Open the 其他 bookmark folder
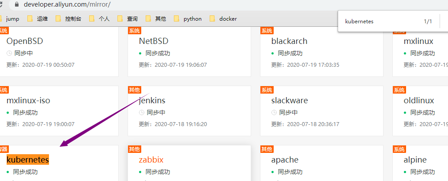Viewport: 448px width, 181px height. click(x=156, y=19)
